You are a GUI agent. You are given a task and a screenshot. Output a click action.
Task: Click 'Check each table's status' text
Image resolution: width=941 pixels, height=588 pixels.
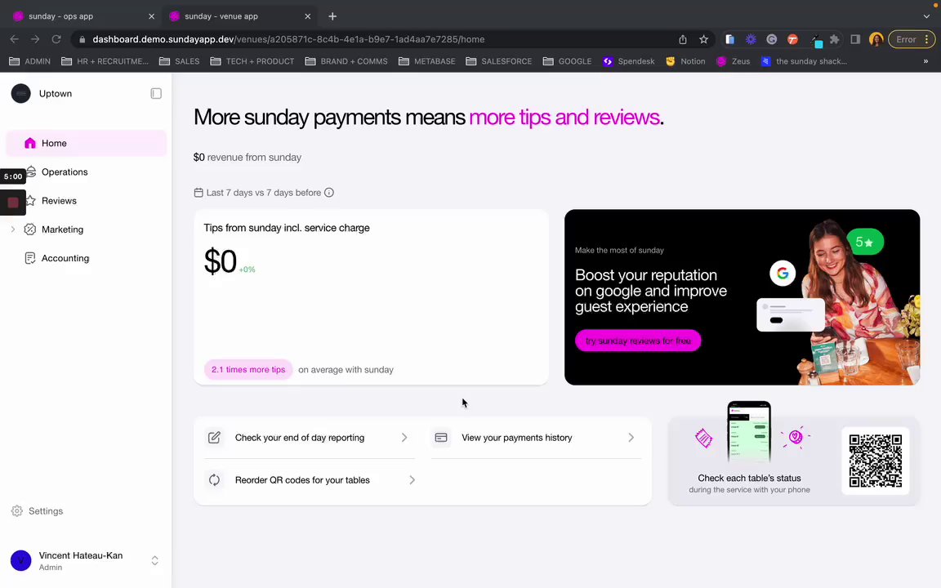pyautogui.click(x=749, y=479)
